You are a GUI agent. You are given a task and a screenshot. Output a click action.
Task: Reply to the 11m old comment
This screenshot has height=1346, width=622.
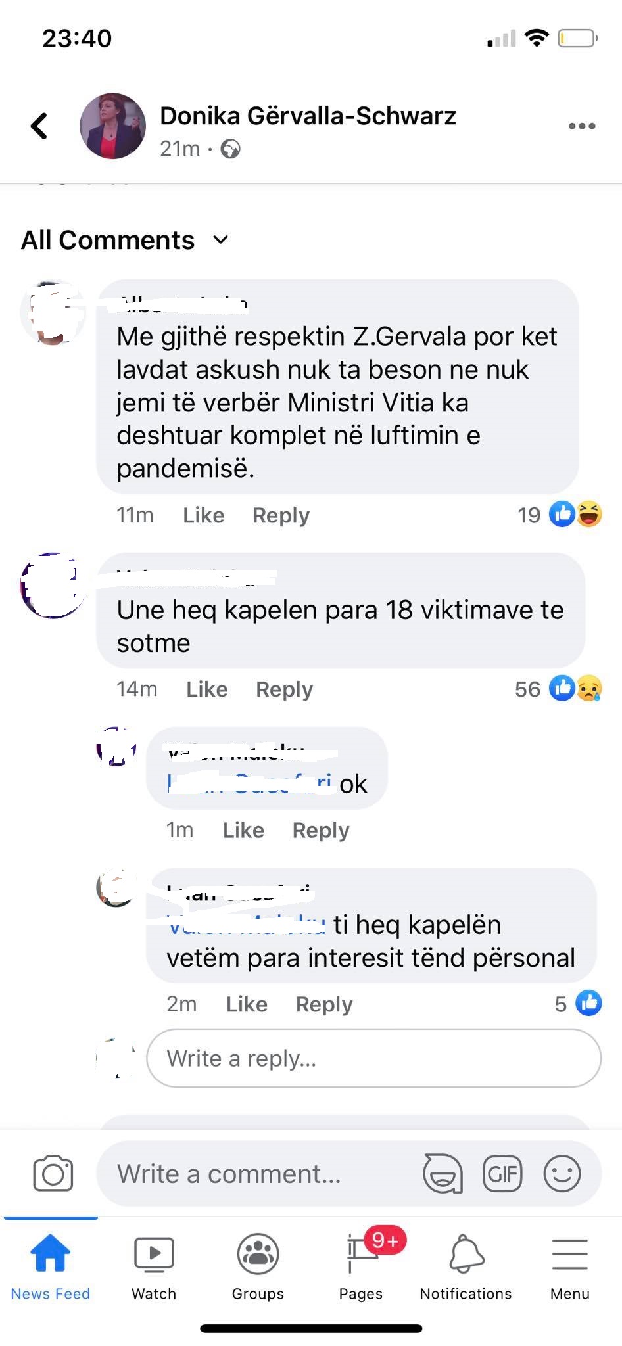coord(281,515)
